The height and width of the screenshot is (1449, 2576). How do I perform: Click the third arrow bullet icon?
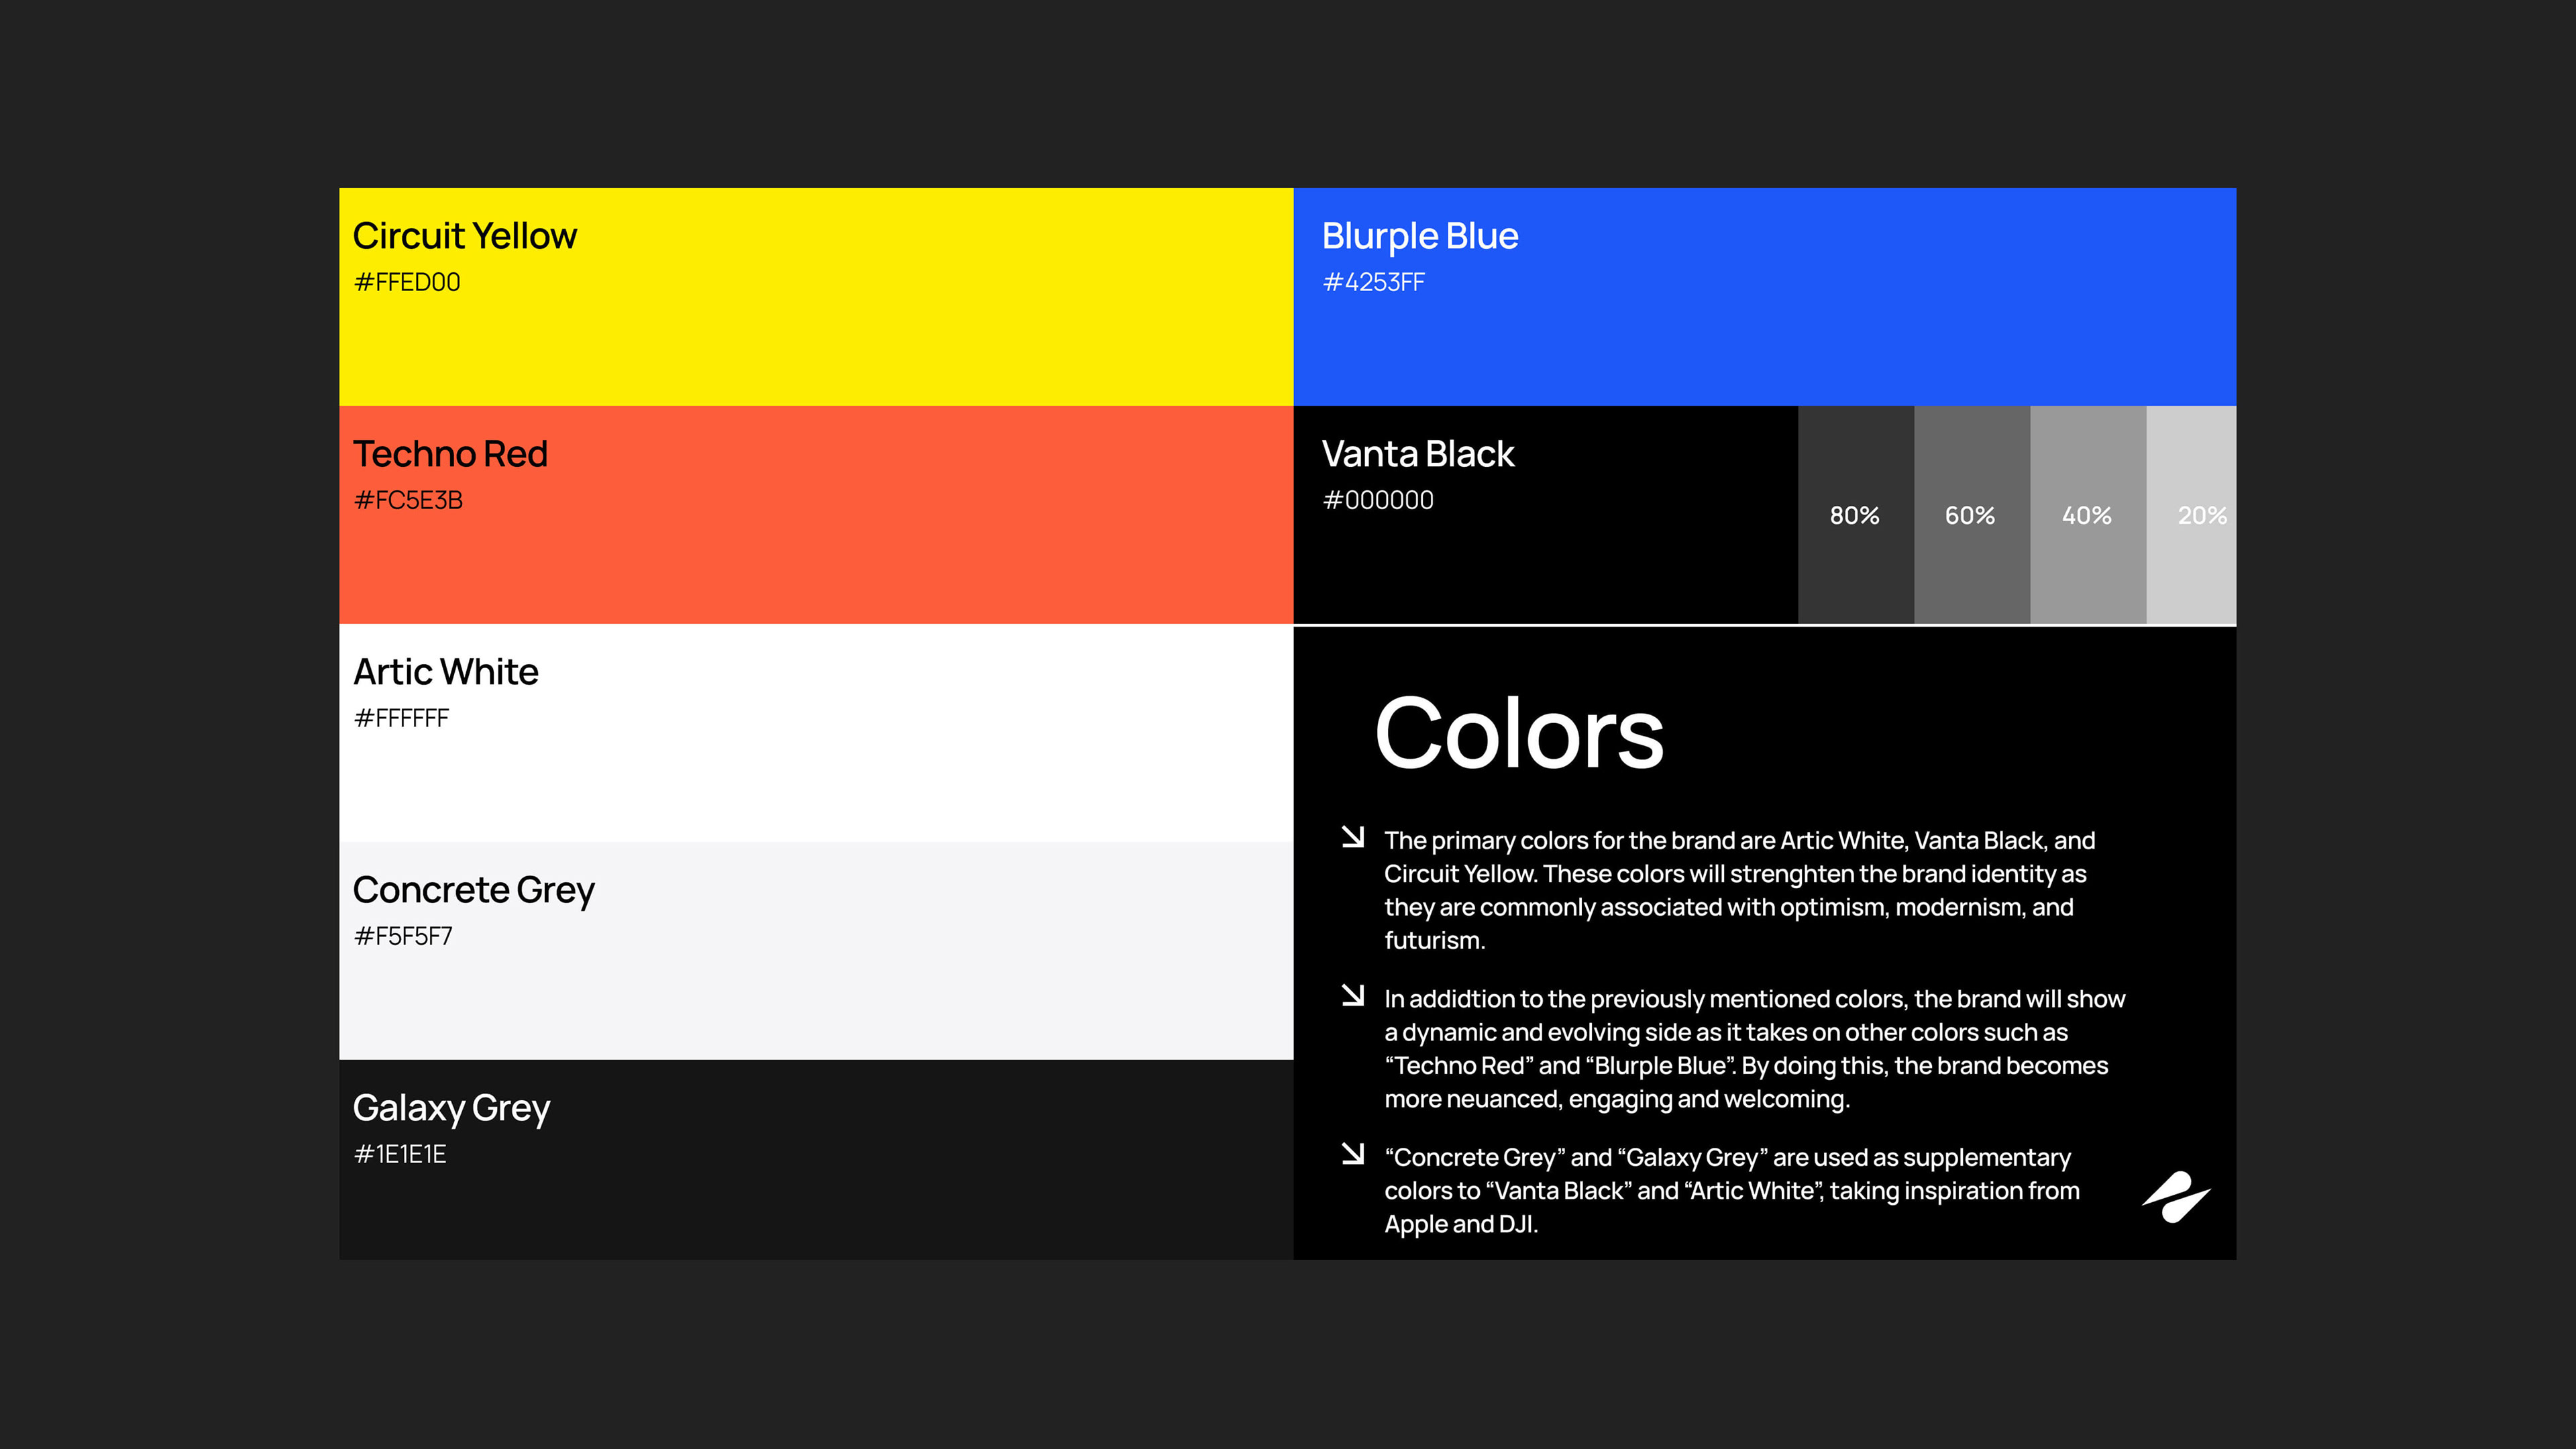[x=1352, y=1154]
